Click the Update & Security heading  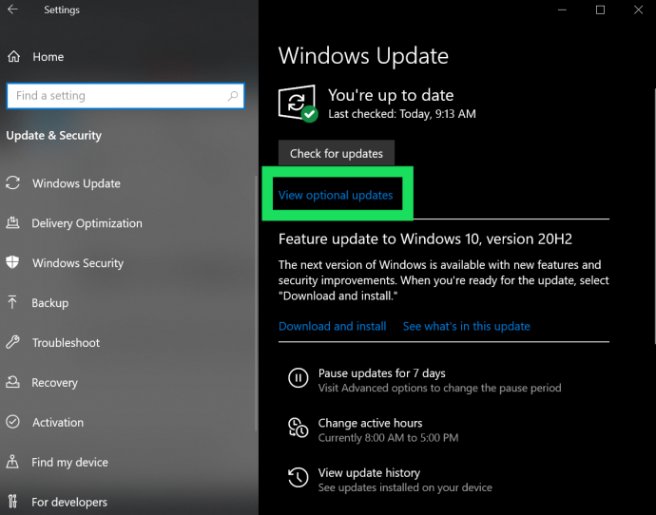pyautogui.click(x=54, y=136)
